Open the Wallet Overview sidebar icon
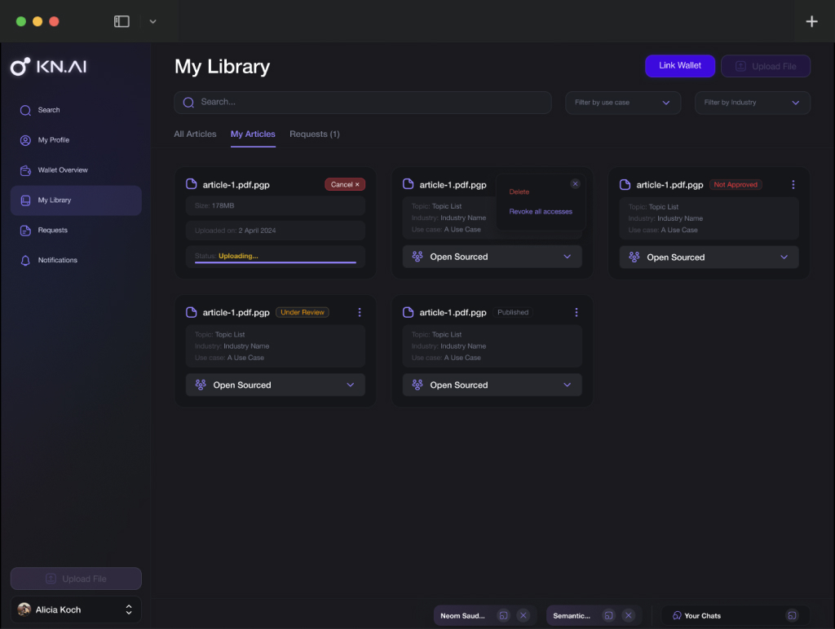Image resolution: width=835 pixels, height=629 pixels. 25,170
